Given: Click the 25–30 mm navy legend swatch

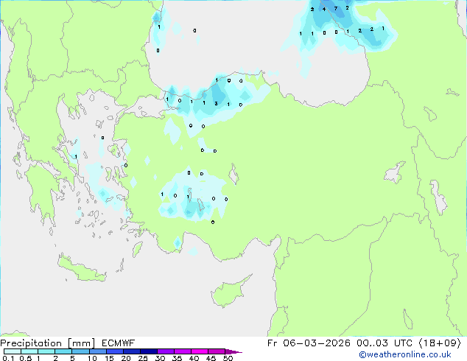Looking at the screenshot, I should point(148,351).
